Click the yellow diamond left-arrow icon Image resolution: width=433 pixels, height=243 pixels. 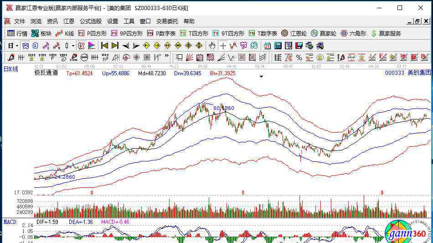tap(147, 46)
